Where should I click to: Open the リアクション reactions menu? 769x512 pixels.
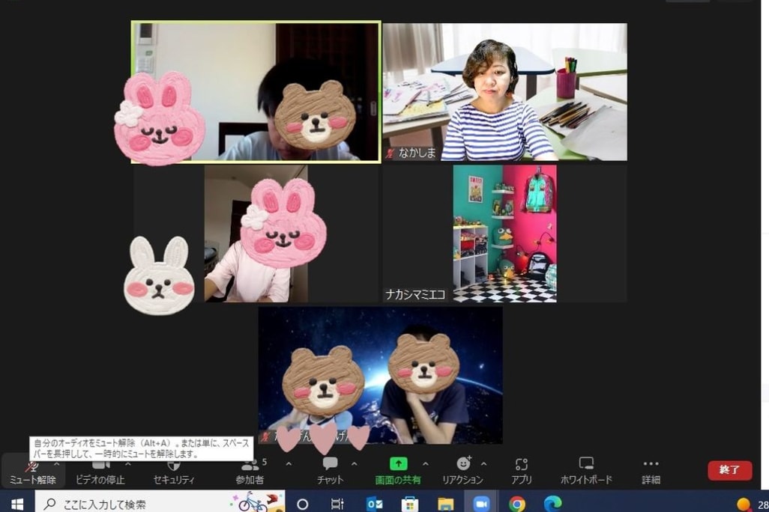[x=462, y=472]
